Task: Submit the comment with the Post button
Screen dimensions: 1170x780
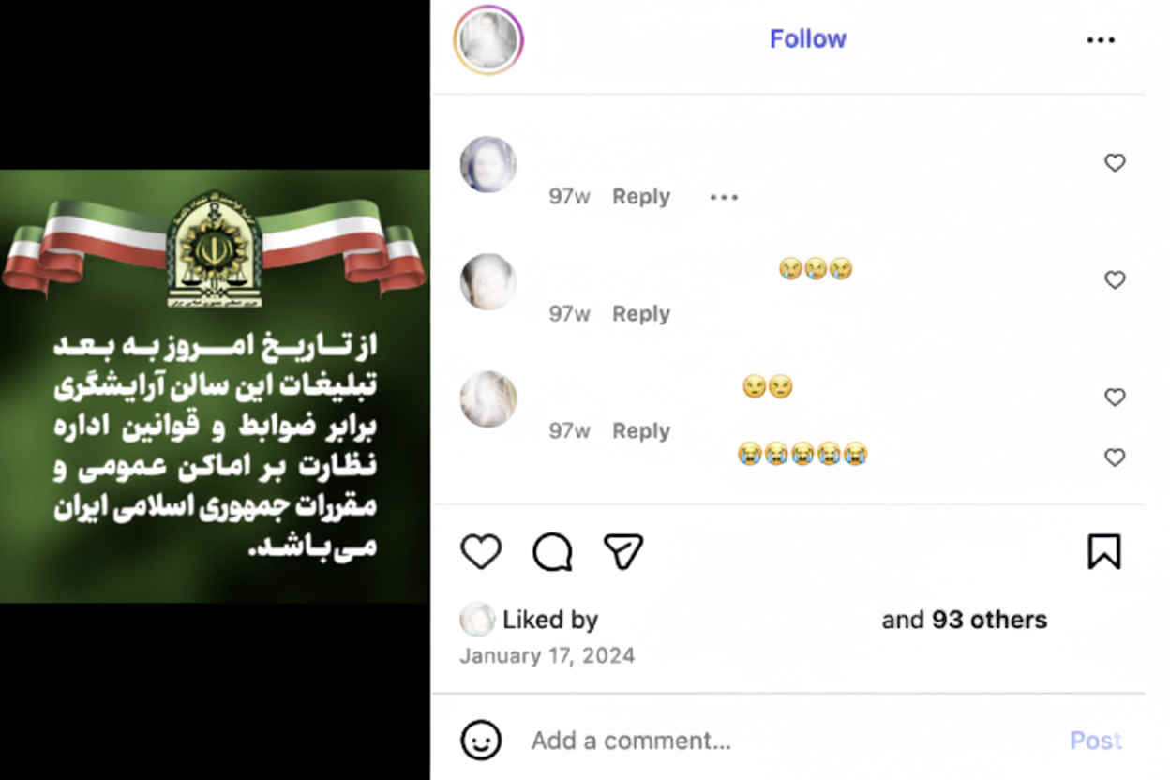Action: [1096, 741]
